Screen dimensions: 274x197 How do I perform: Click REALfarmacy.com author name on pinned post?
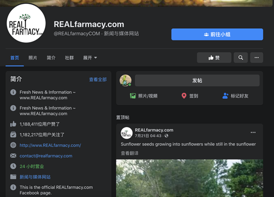[154, 130]
